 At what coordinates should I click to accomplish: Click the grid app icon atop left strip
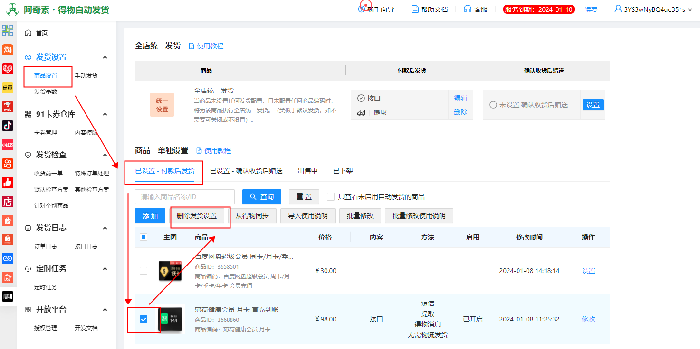point(8,30)
